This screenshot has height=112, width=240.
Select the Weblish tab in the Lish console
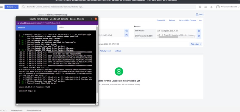[37, 28]
